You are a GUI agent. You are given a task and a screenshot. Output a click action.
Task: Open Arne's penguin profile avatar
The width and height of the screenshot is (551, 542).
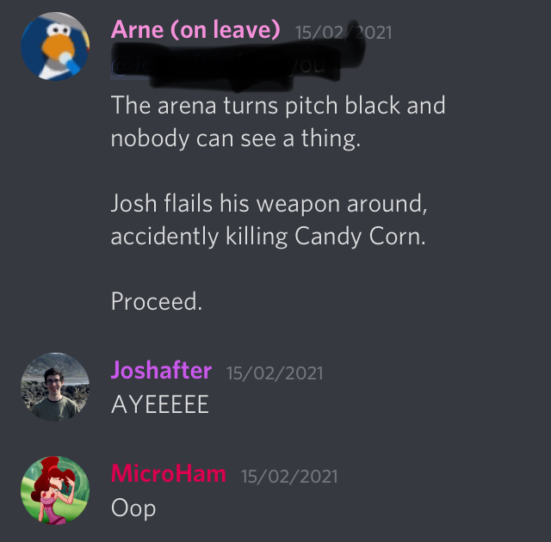[x=55, y=46]
